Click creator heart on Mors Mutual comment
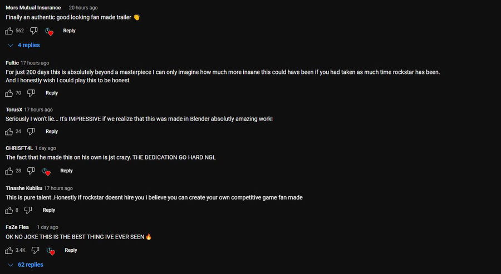The height and width of the screenshot is (274, 501). coord(49,32)
